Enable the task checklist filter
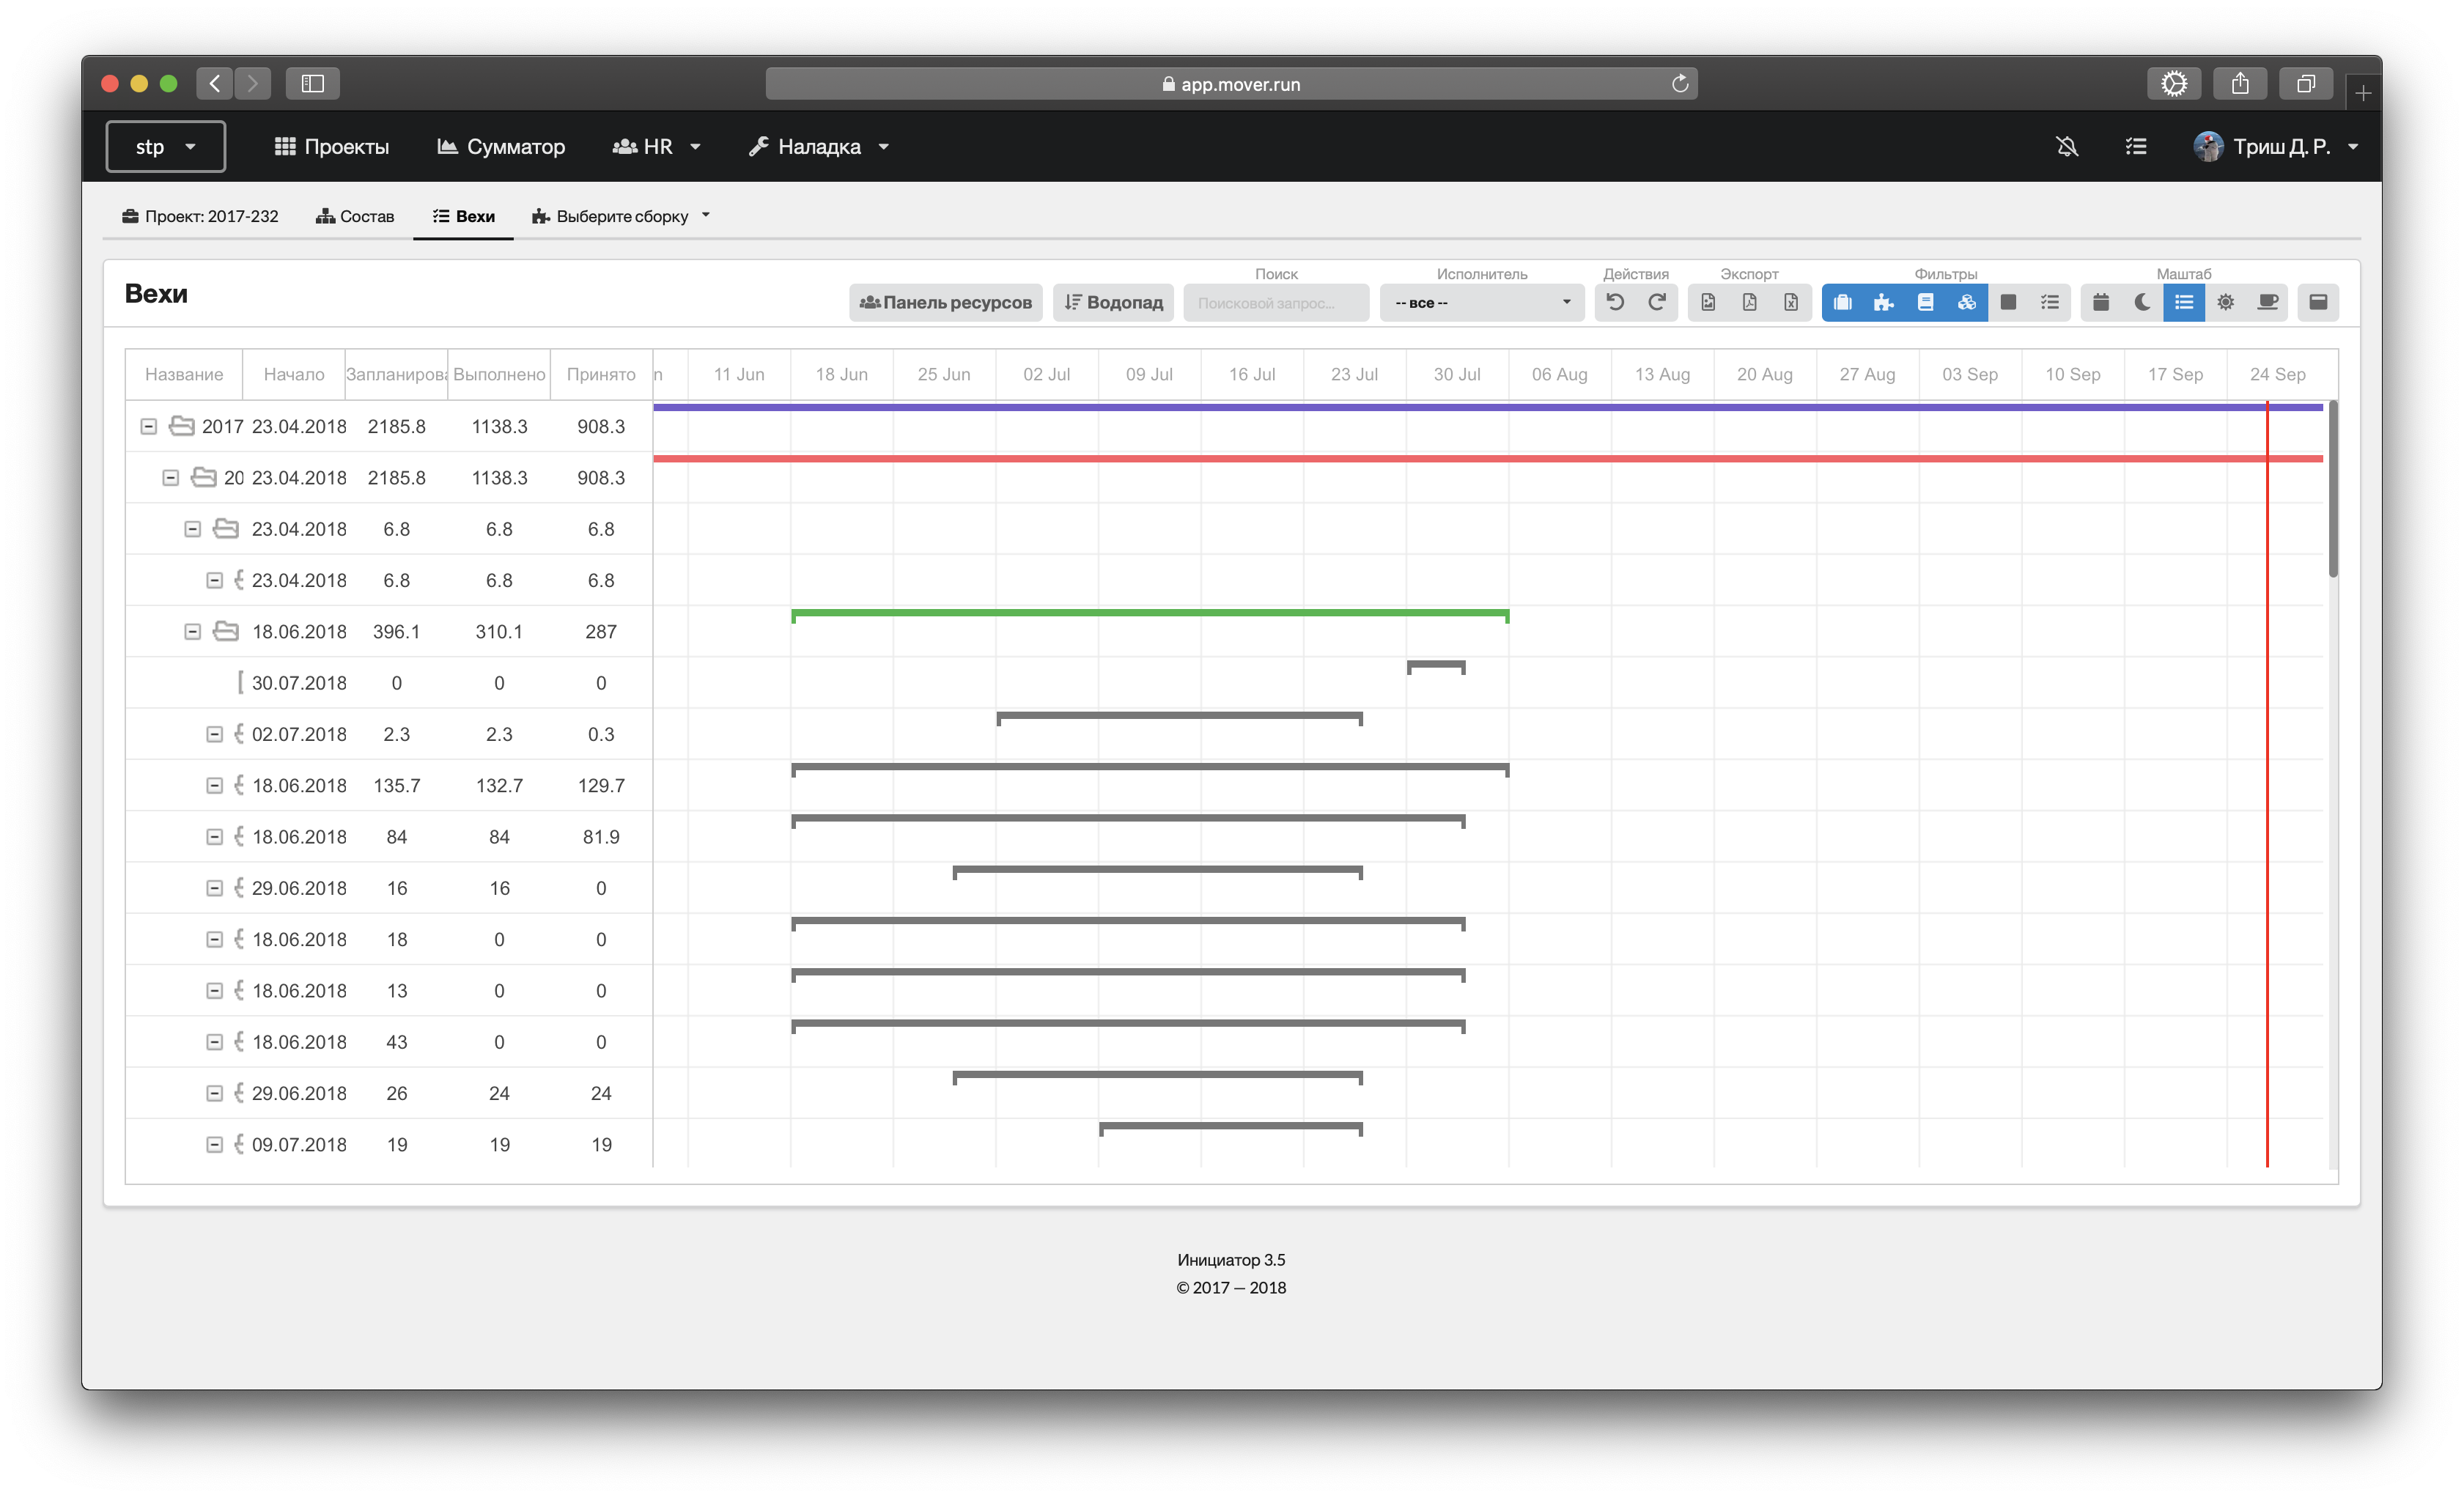 coord(2050,302)
